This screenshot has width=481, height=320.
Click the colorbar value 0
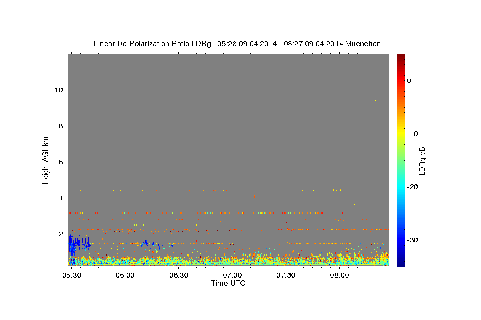pyautogui.click(x=409, y=80)
